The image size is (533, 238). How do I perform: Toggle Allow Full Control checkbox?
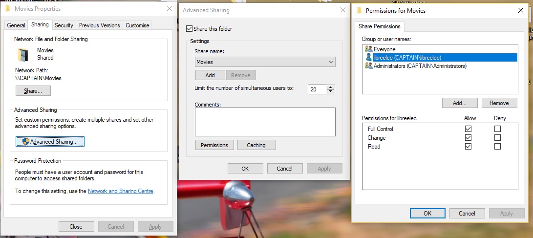tap(469, 129)
